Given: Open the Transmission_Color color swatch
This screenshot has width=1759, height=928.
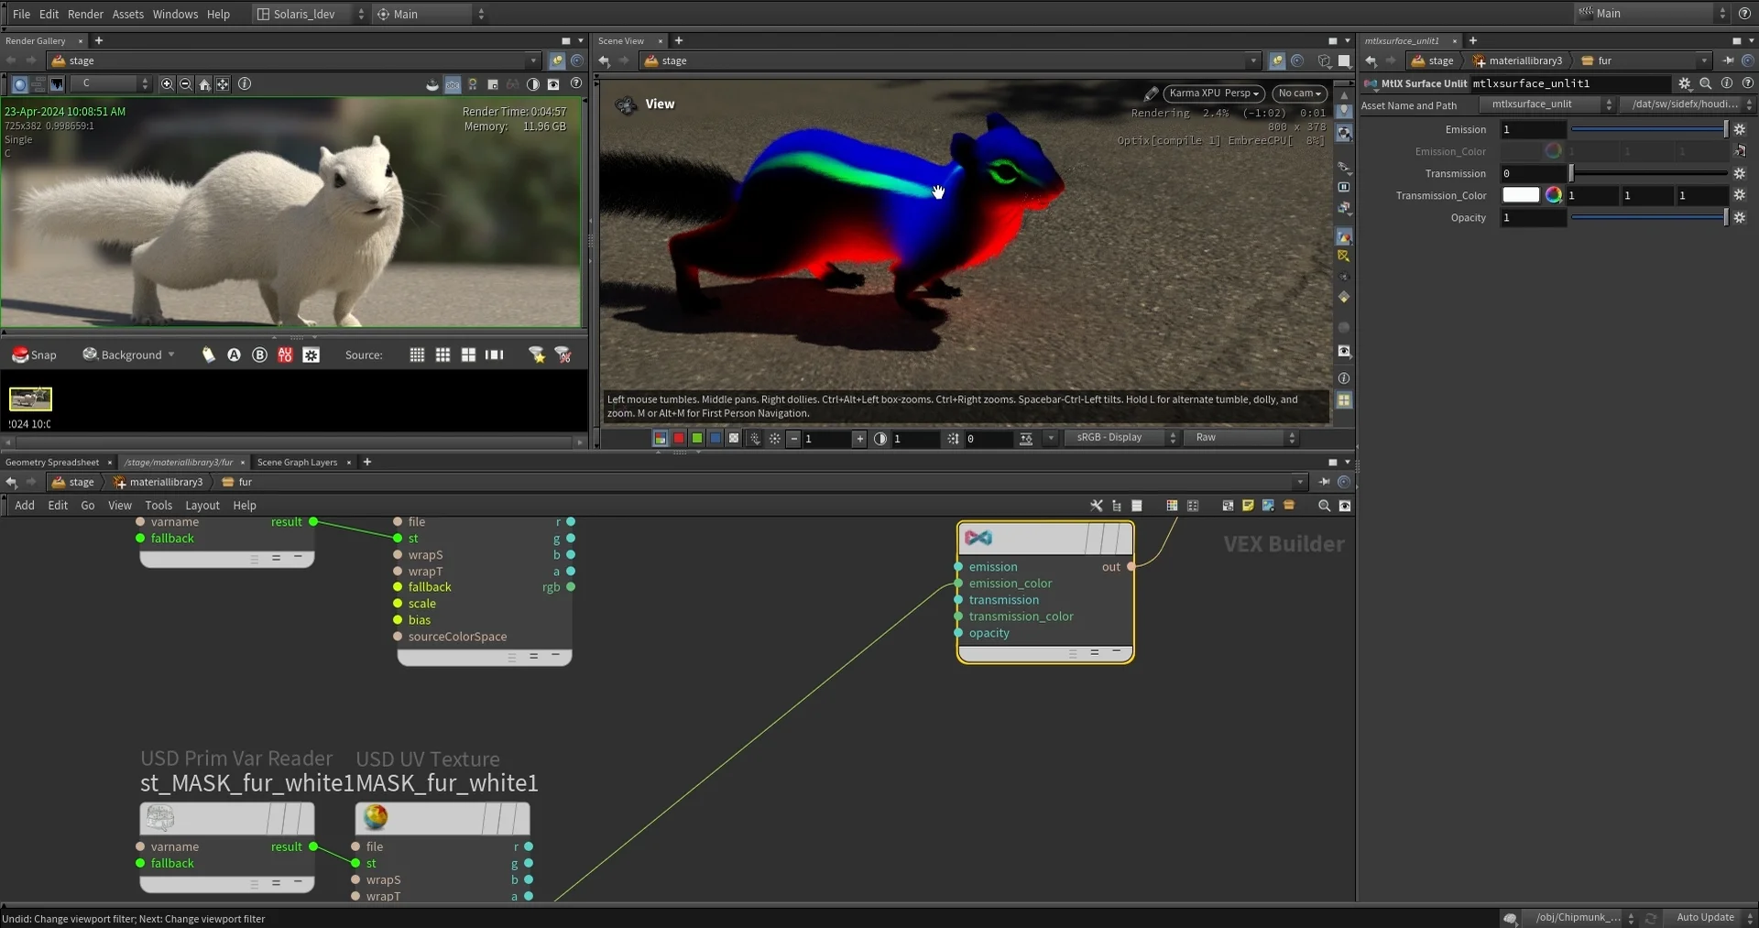Looking at the screenshot, I should (1521, 195).
